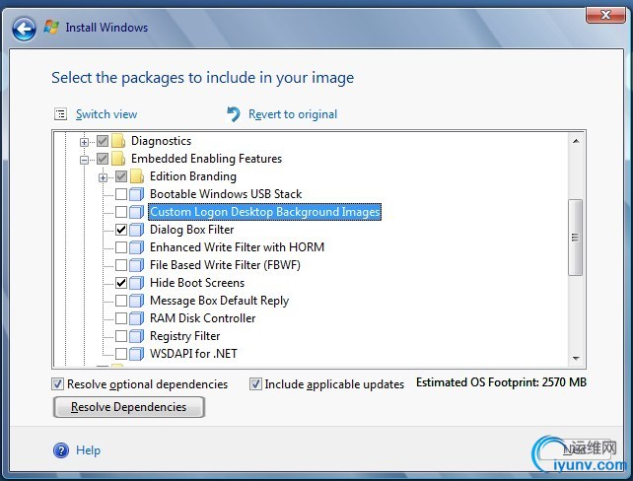
Task: Click the Bootable Windows USB Stack package icon
Action: pyautogui.click(x=137, y=194)
